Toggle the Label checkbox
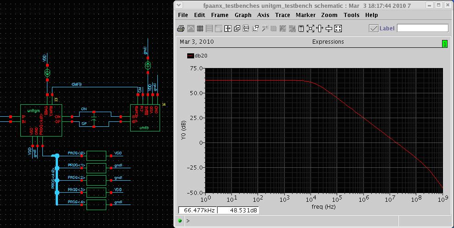 (374, 28)
